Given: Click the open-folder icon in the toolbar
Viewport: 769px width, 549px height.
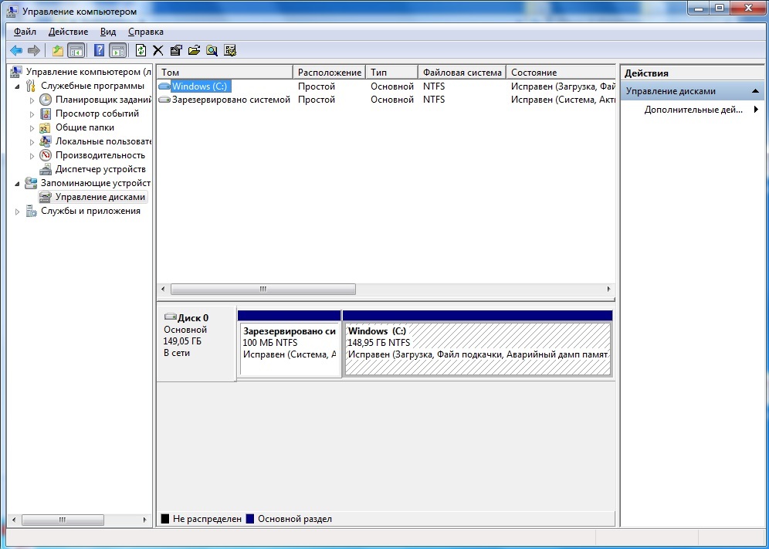Looking at the screenshot, I should pos(194,50).
